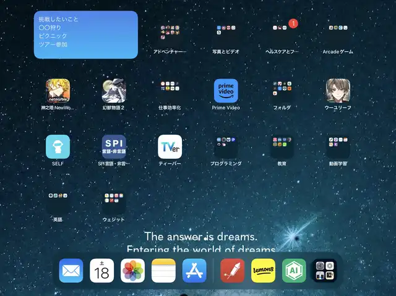This screenshot has width=396, height=296.
Task: Open the Prime Video app
Action: (x=226, y=91)
